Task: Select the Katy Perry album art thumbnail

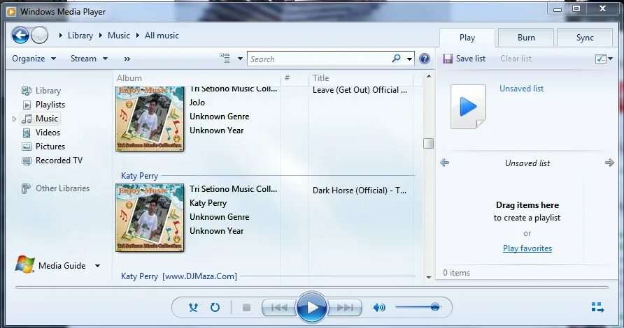Action: 150,218
